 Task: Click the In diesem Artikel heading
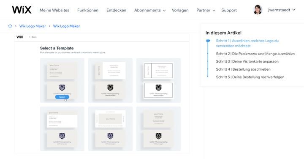click(223, 33)
